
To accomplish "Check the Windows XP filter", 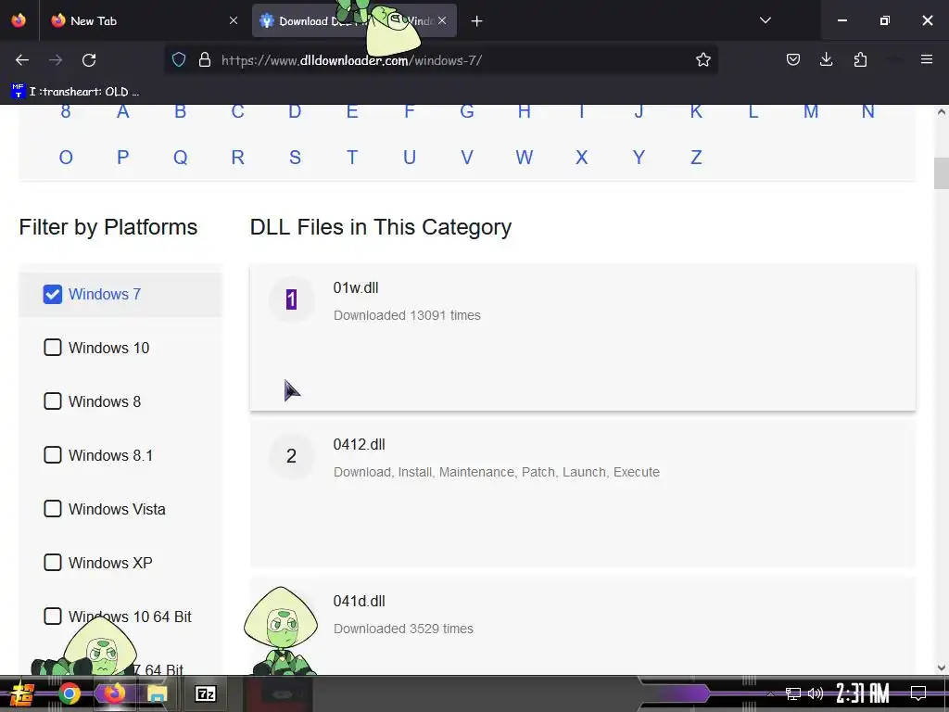I will click(x=53, y=563).
